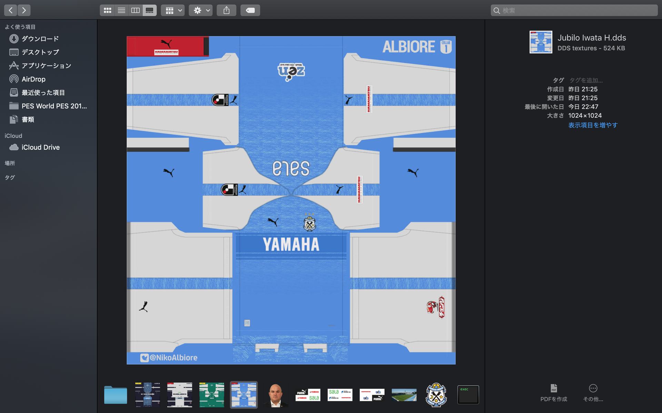Switch to column view
This screenshot has height=413, width=662.
[x=136, y=10]
